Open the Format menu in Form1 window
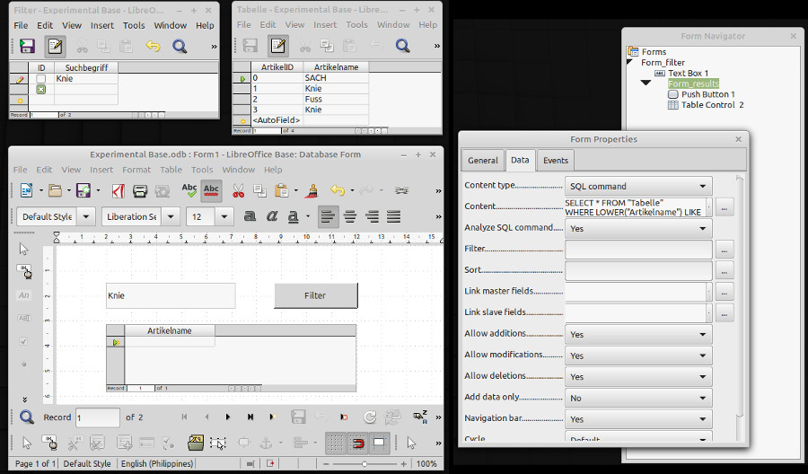 click(x=136, y=170)
